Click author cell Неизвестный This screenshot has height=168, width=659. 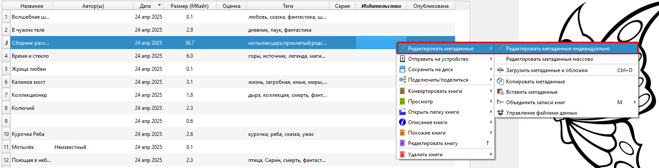pyautogui.click(x=70, y=147)
